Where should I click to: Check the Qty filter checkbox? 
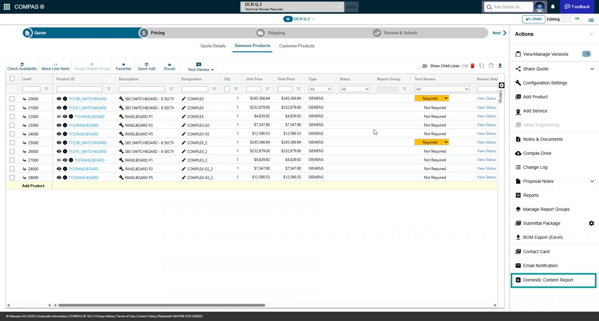pos(227,89)
